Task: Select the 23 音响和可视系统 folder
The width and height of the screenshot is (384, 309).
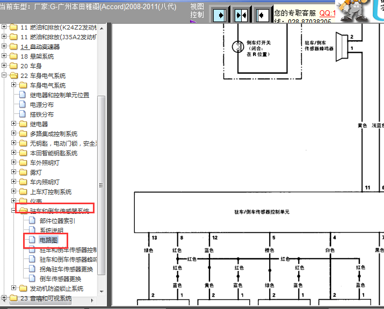Action: click(46, 298)
